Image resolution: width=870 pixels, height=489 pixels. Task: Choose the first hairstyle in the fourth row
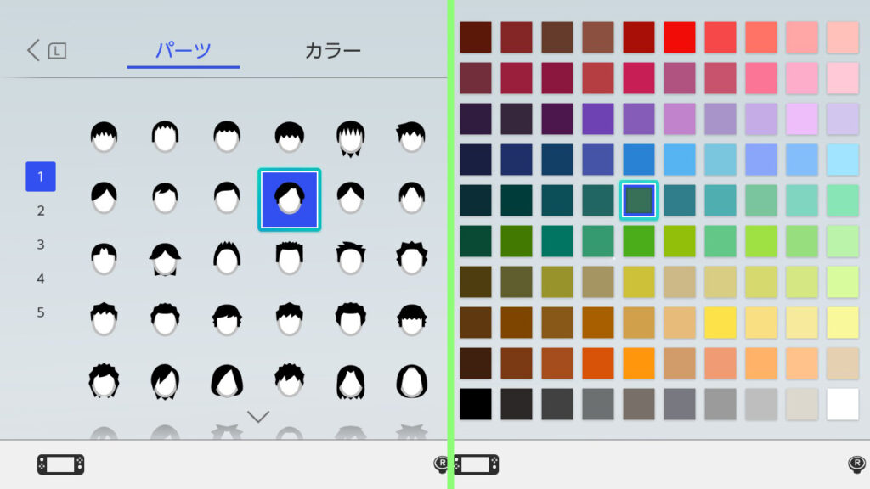[104, 319]
